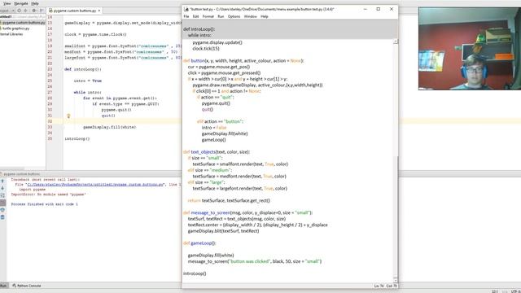Select turtle graphics.py in project tree

tap(15, 28)
